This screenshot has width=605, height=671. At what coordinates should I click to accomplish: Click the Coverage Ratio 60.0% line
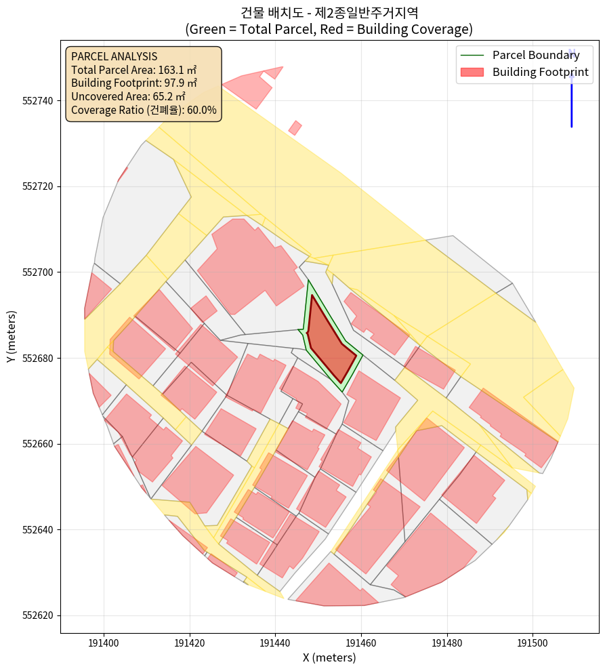pos(144,110)
